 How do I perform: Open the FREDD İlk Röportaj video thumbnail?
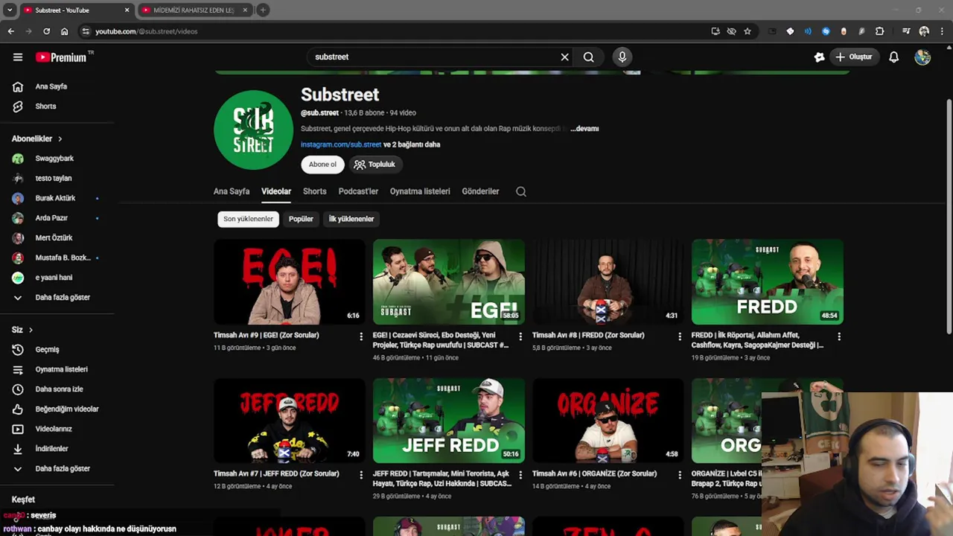(x=768, y=281)
